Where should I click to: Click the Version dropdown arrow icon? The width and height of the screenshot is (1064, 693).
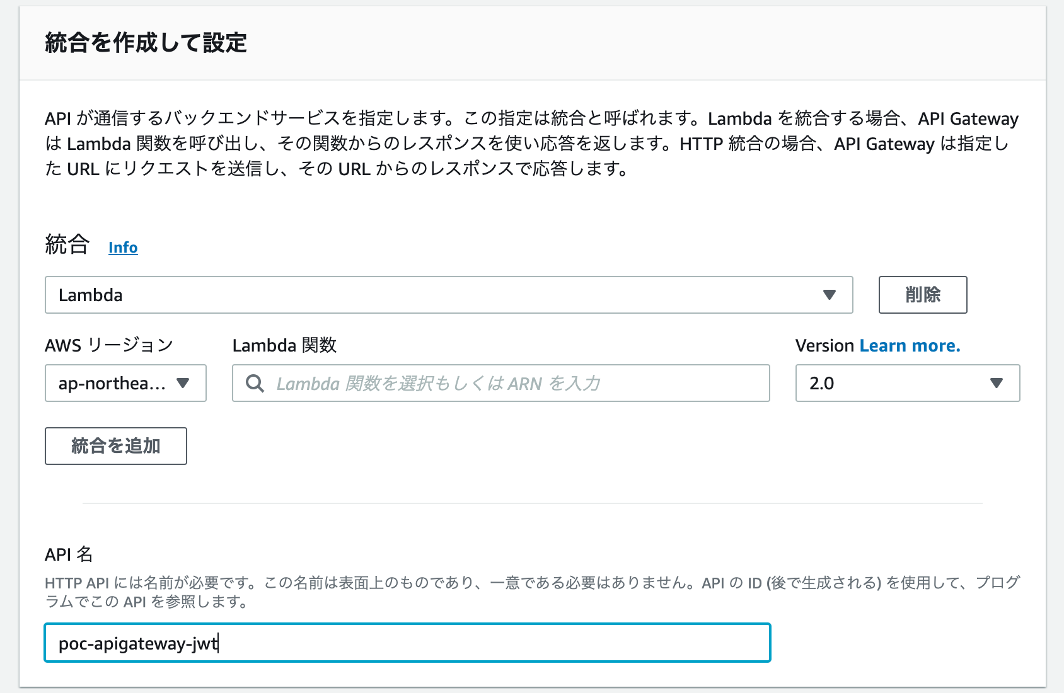pos(996,383)
